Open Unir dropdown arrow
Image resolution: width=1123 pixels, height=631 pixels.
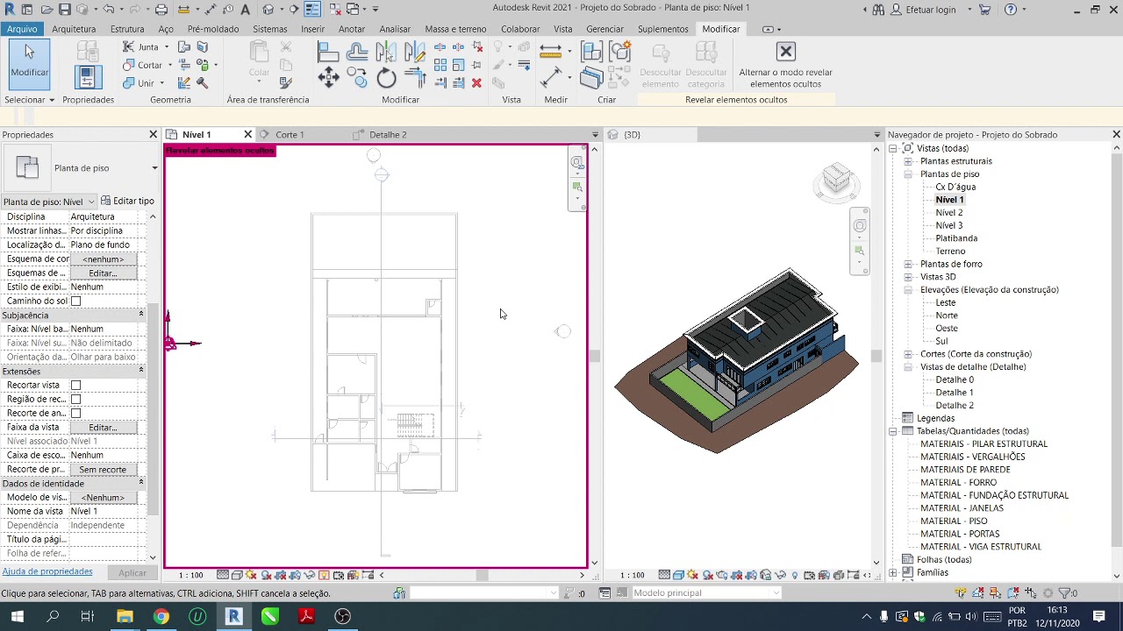point(164,83)
